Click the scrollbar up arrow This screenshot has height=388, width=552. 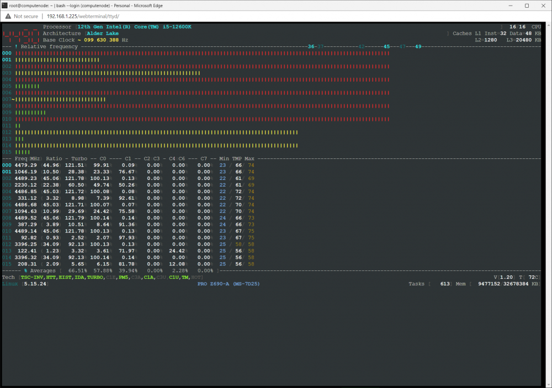[548, 25]
